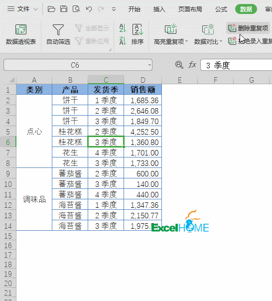This screenshot has width=272, height=301.
Task: Click the Name Box showing C6
Action: [75, 65]
